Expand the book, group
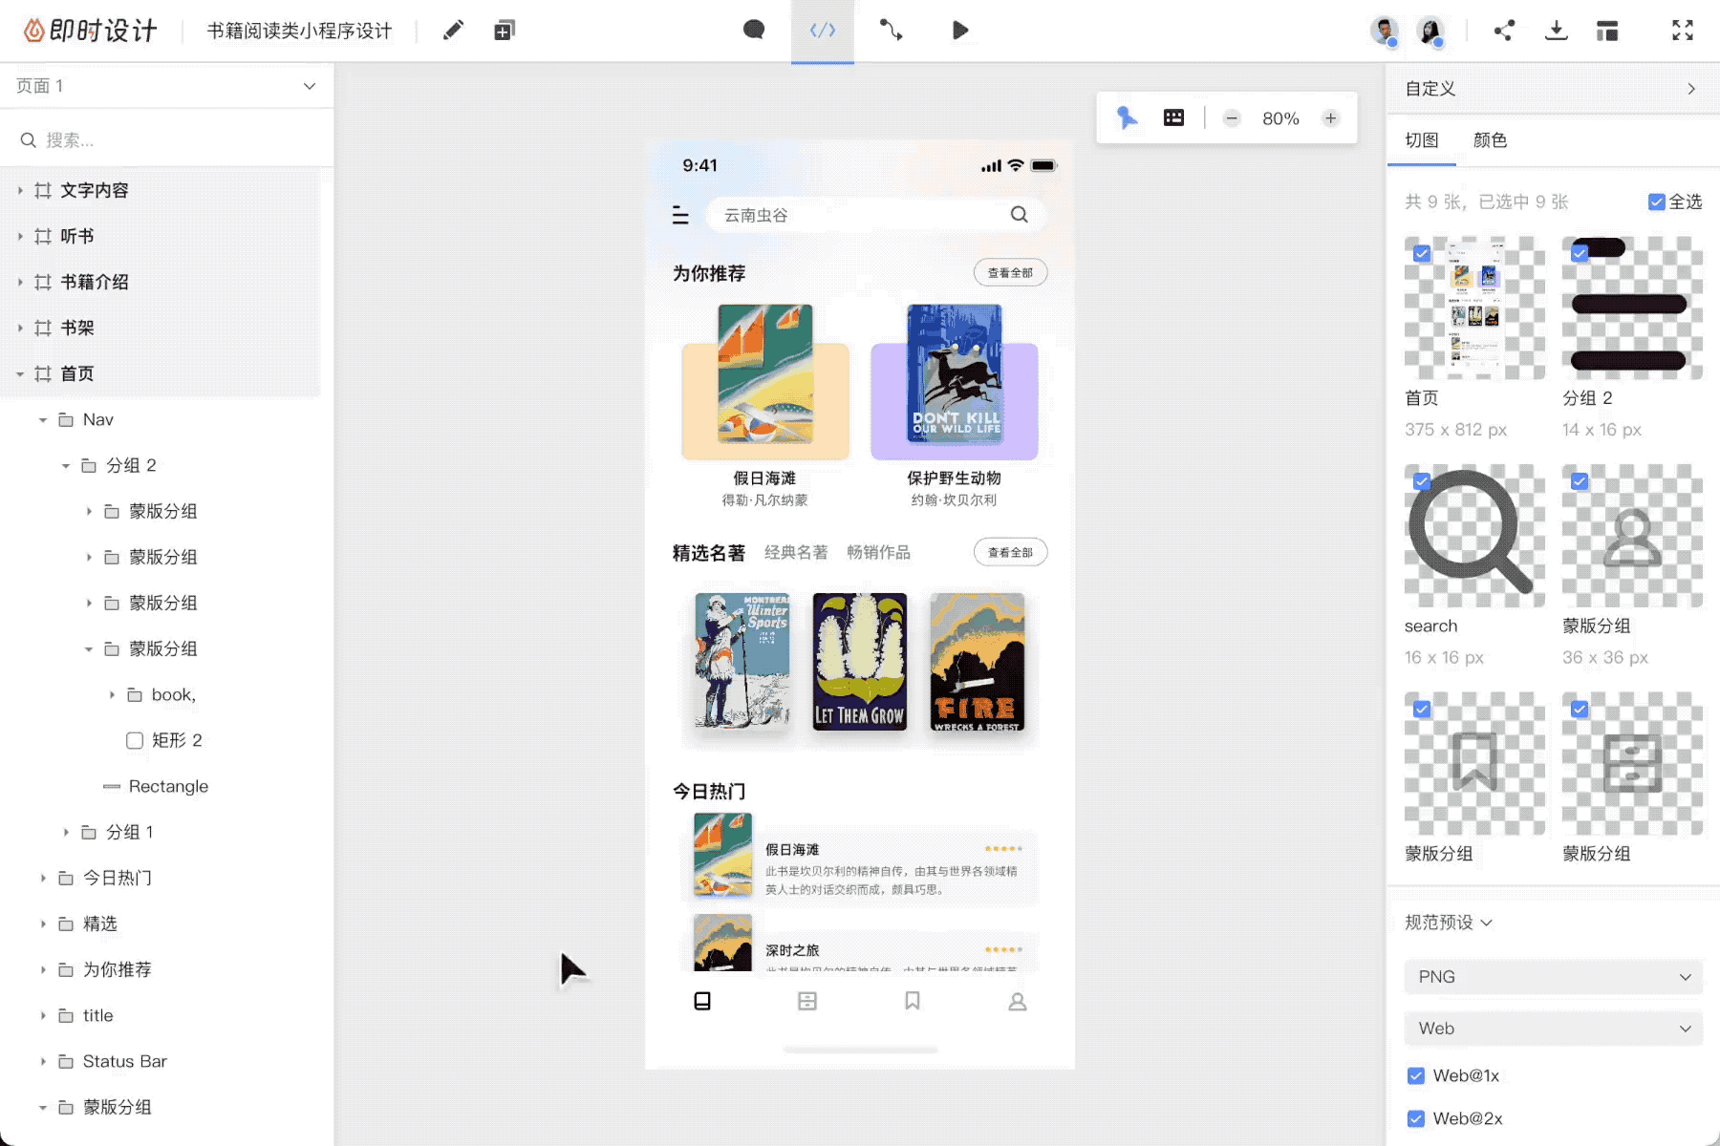1720x1146 pixels. click(112, 694)
